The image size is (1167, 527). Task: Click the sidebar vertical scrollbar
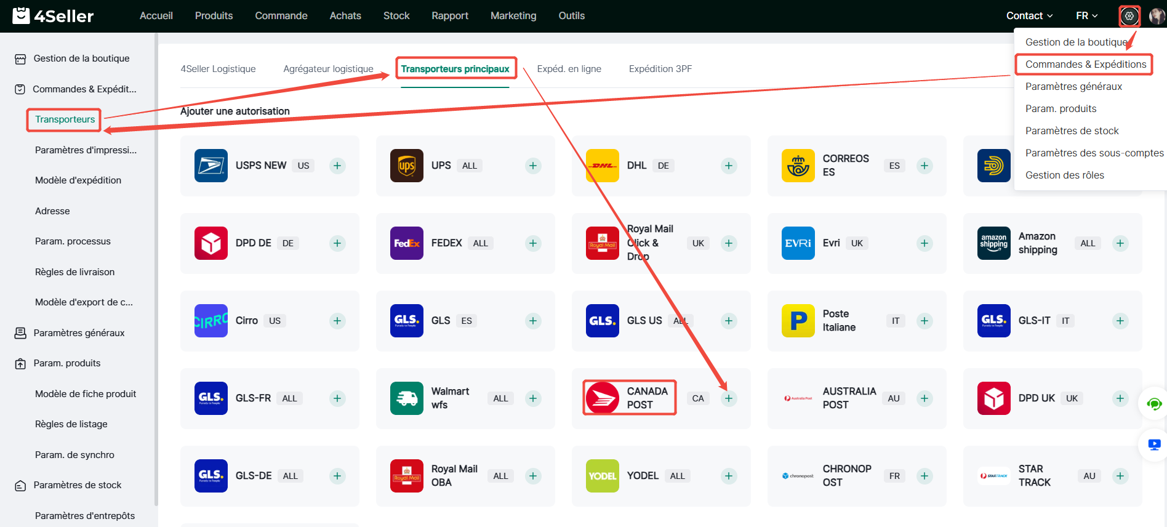click(x=156, y=271)
